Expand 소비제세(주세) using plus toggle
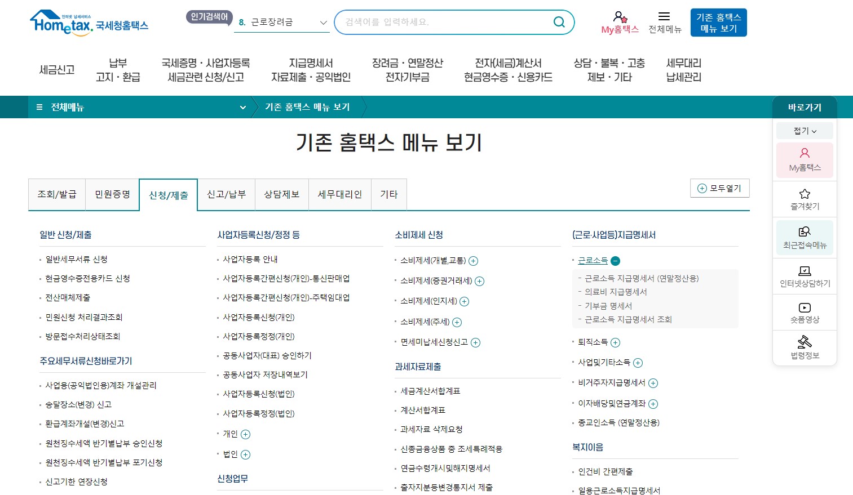The height and width of the screenshot is (495, 853). point(457,322)
